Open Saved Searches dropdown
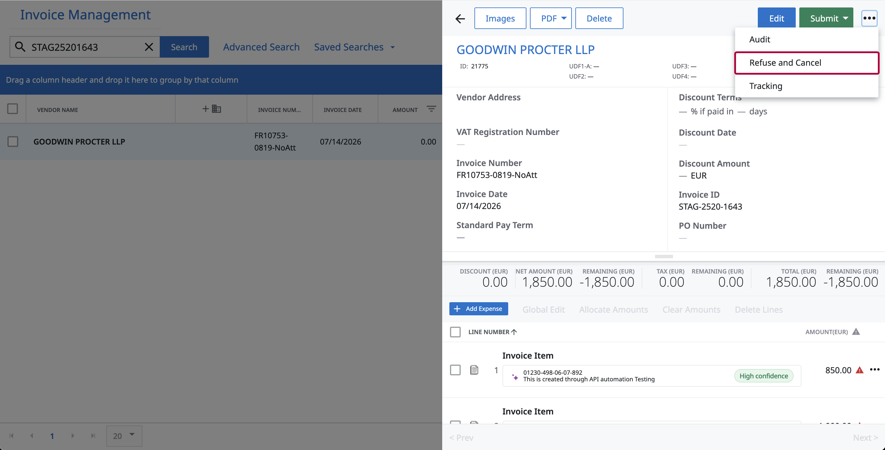Image resolution: width=885 pixels, height=450 pixels. (x=354, y=47)
